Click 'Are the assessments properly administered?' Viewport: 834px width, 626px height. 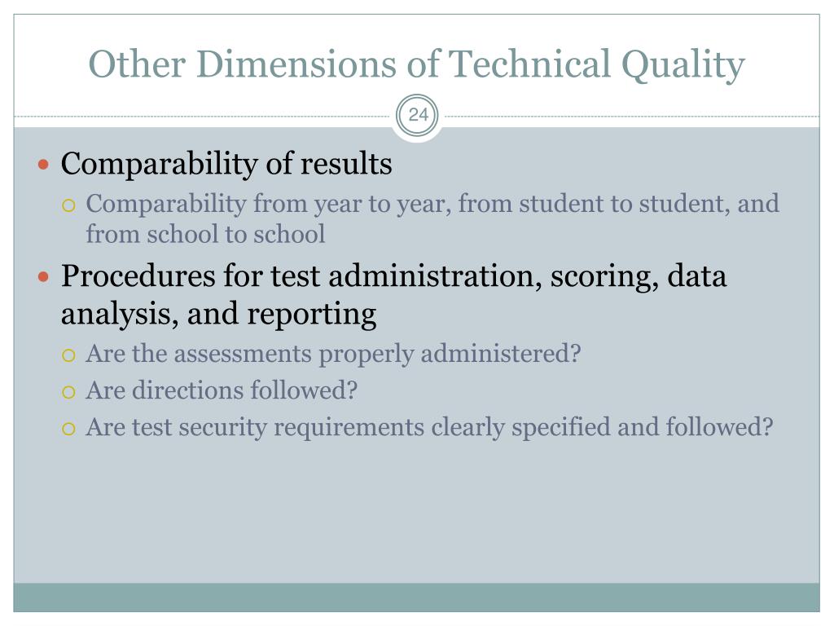point(333,355)
